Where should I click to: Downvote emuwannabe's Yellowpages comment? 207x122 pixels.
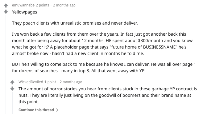point(6,12)
